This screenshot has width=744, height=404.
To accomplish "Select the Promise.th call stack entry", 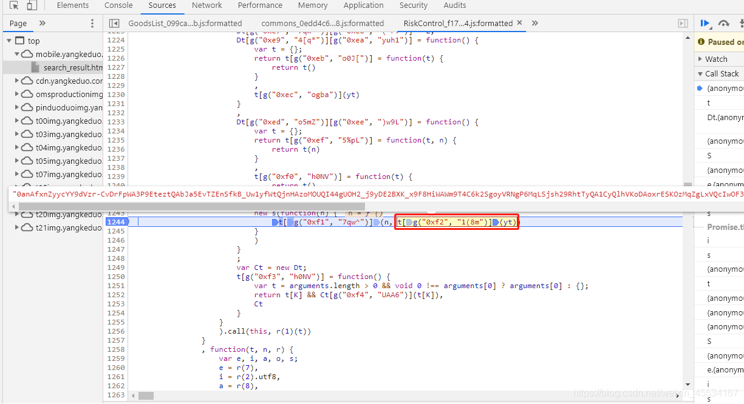I will click(x=725, y=227).
